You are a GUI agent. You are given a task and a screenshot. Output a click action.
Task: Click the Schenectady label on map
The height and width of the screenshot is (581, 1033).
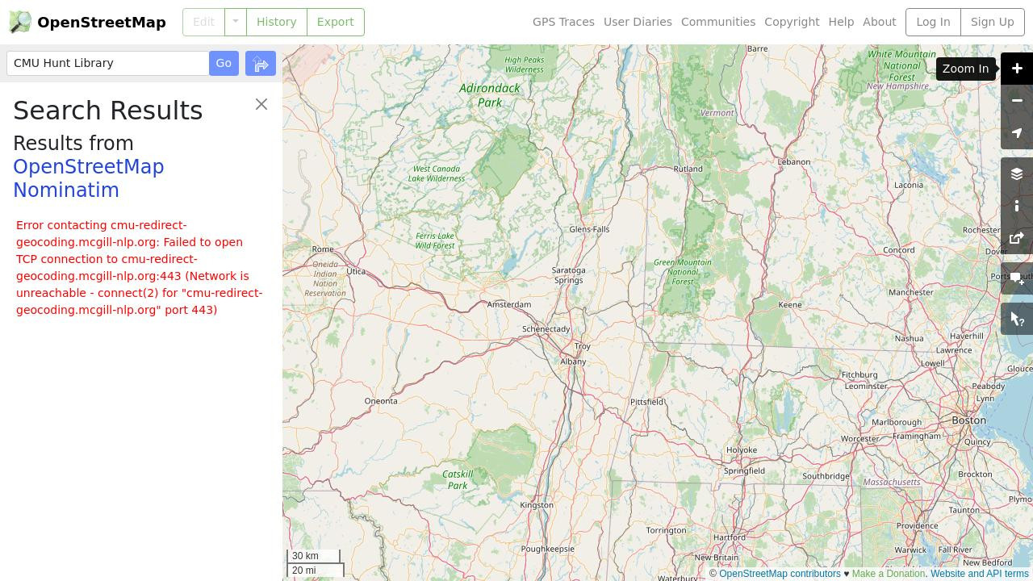(x=546, y=329)
